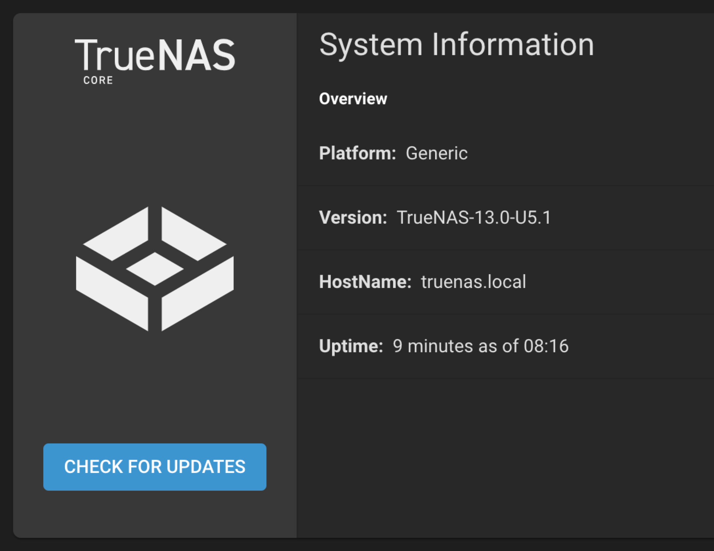The height and width of the screenshot is (551, 714).
Task: Open the Overview section header
Action: click(353, 98)
